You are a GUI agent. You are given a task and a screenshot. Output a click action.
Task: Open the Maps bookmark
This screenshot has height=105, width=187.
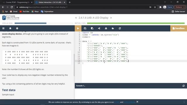(x=35, y=12)
